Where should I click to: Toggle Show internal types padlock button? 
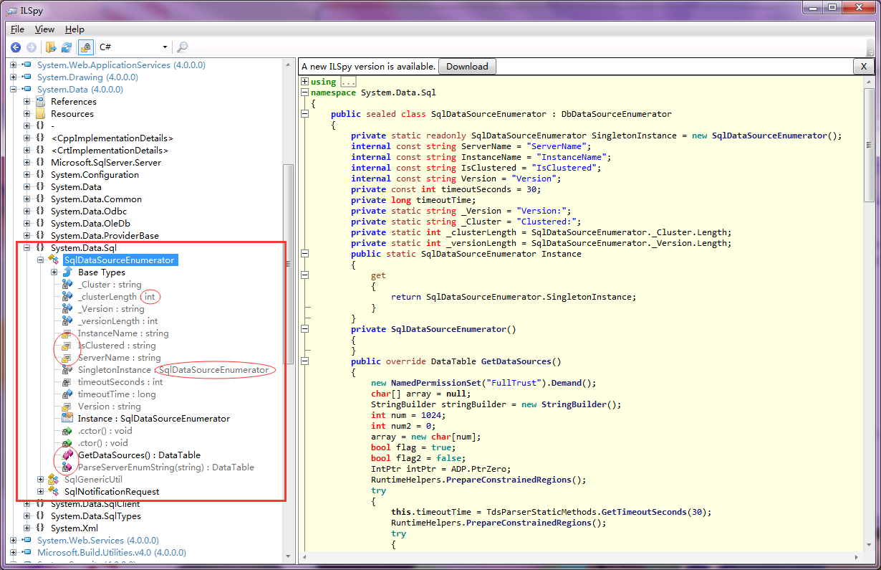(85, 47)
